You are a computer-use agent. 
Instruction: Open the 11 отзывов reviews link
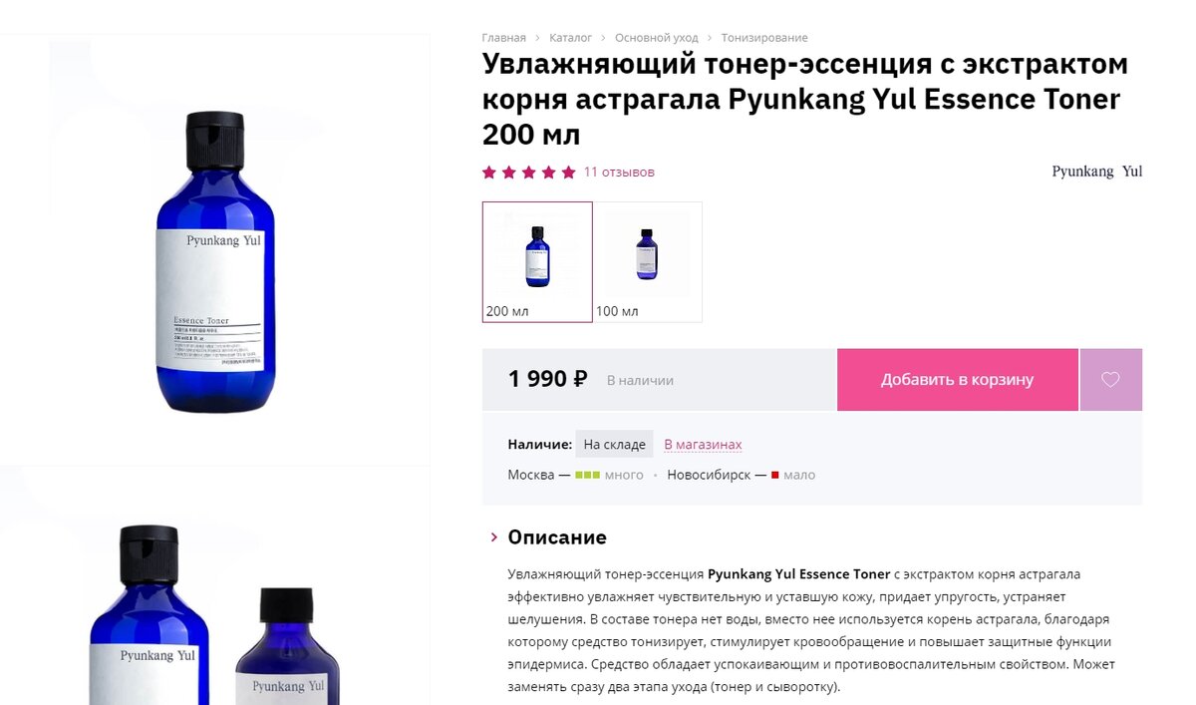(x=619, y=173)
